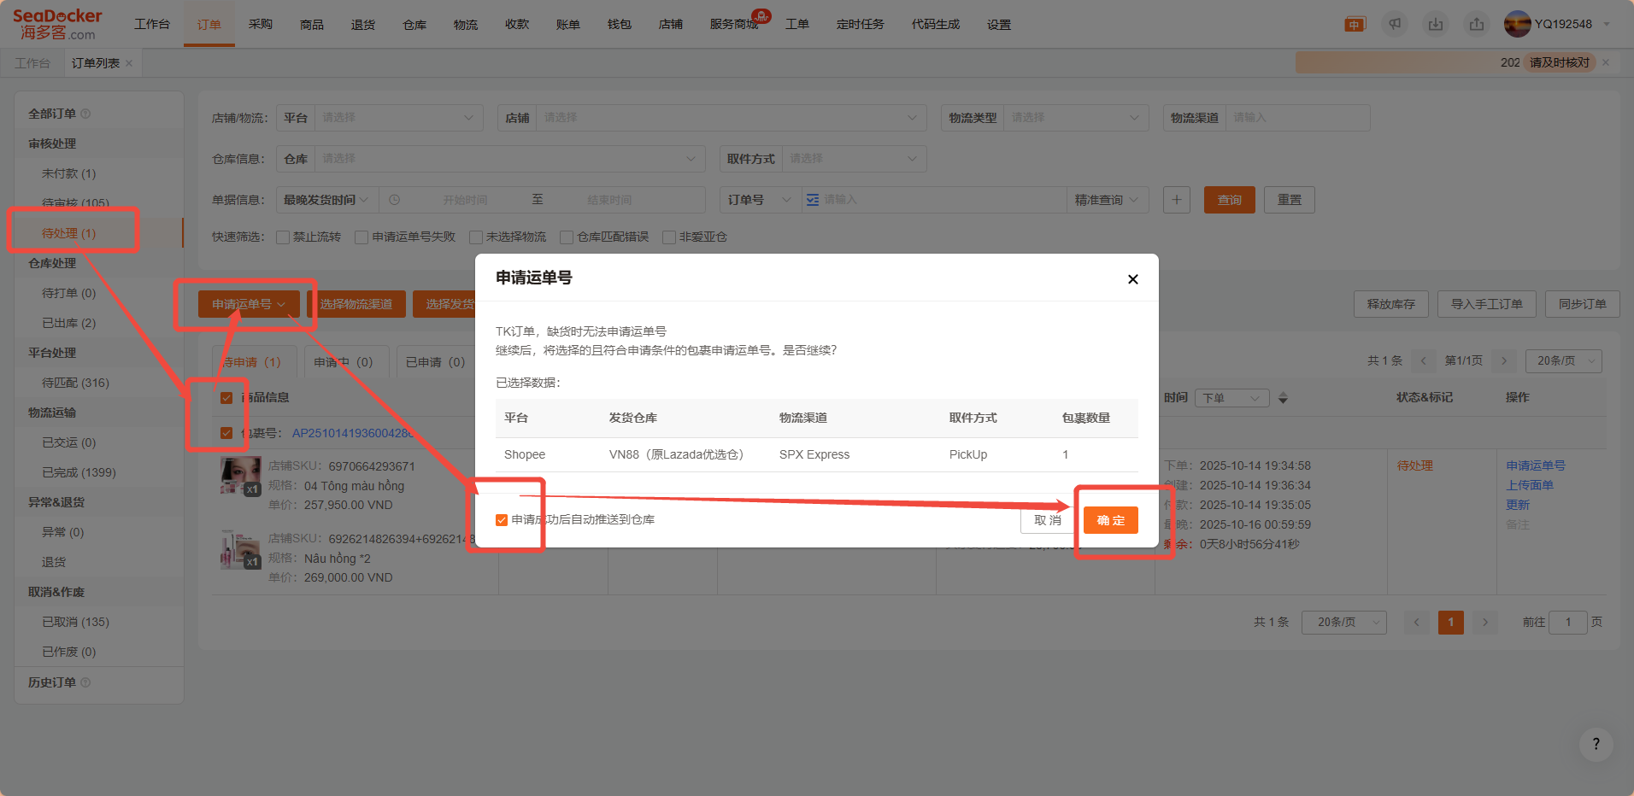1634x796 pixels.
Task: Open the 采购 top menu
Action: [x=261, y=24]
